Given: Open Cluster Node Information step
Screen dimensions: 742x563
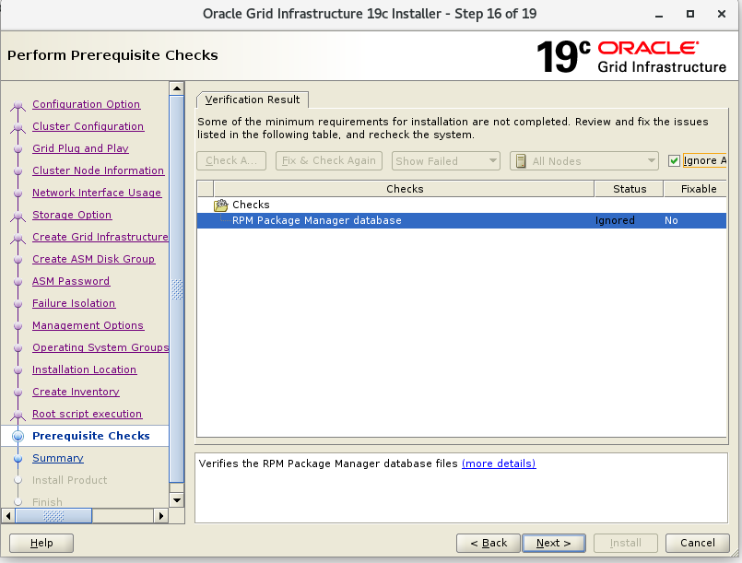Looking at the screenshot, I should [98, 170].
